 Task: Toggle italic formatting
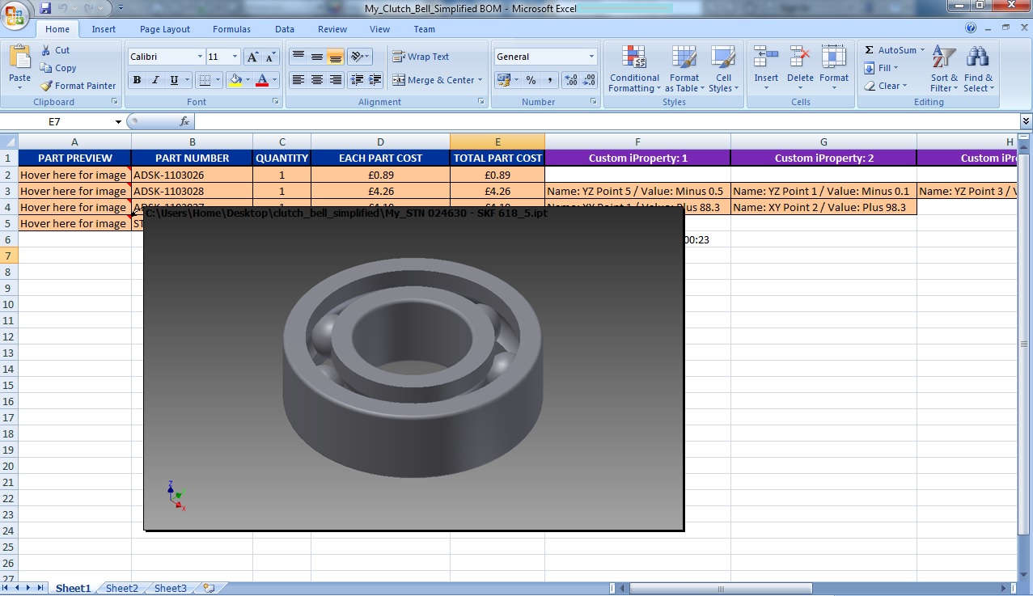tap(154, 80)
